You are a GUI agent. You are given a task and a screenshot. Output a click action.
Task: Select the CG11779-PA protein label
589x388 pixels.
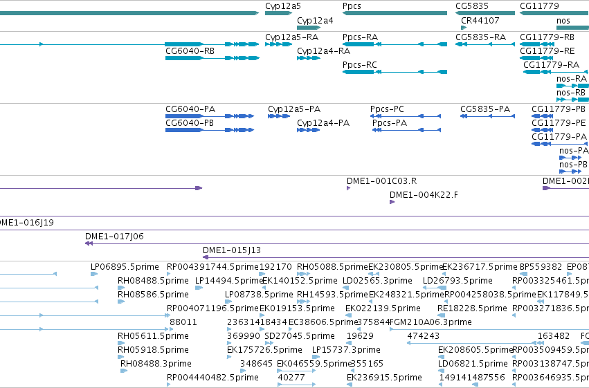pos(559,137)
